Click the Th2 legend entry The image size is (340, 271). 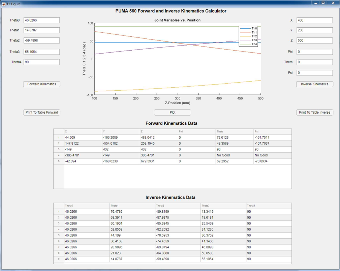tap(248, 36)
